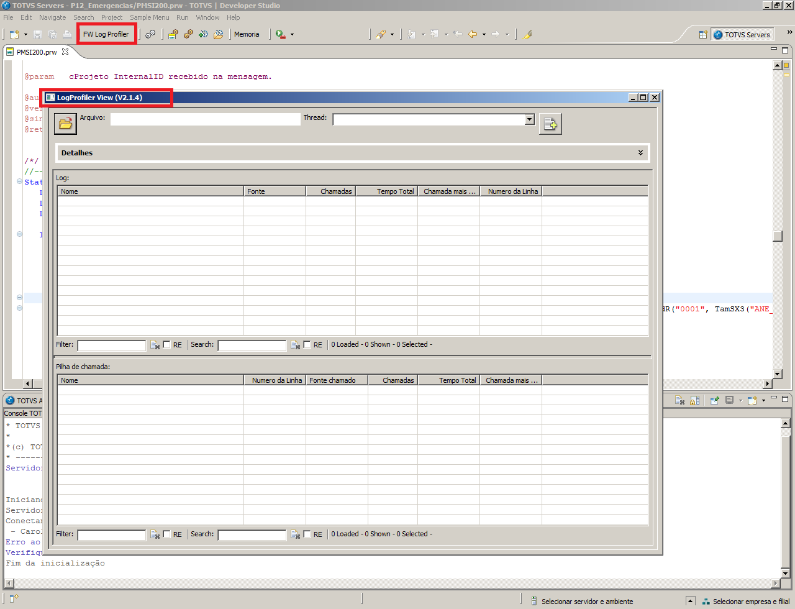Open the Search menu
The height and width of the screenshot is (609, 795).
(84, 17)
